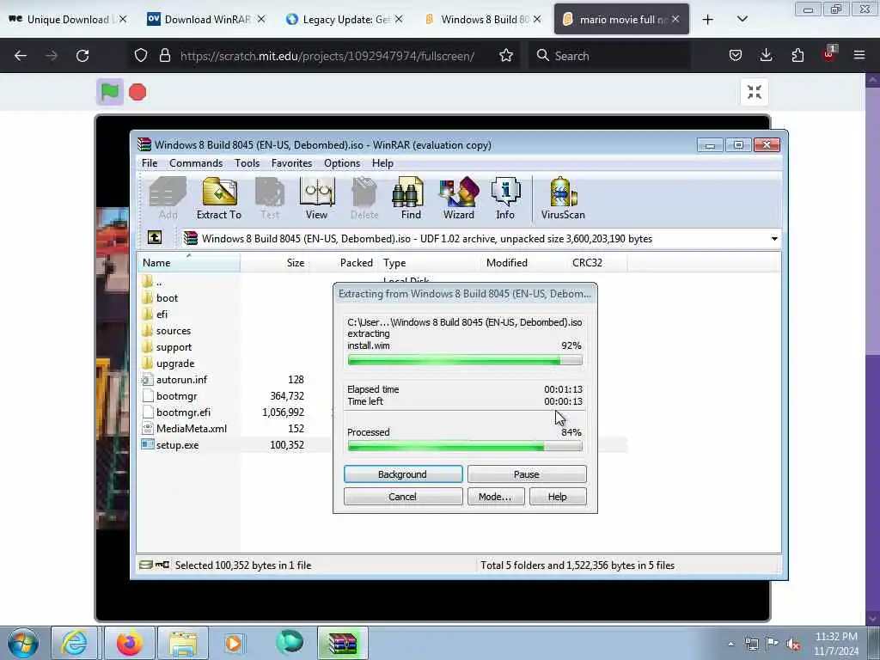Viewport: 880px width, 660px height.
Task: Select the boot folder
Action: [167, 298]
